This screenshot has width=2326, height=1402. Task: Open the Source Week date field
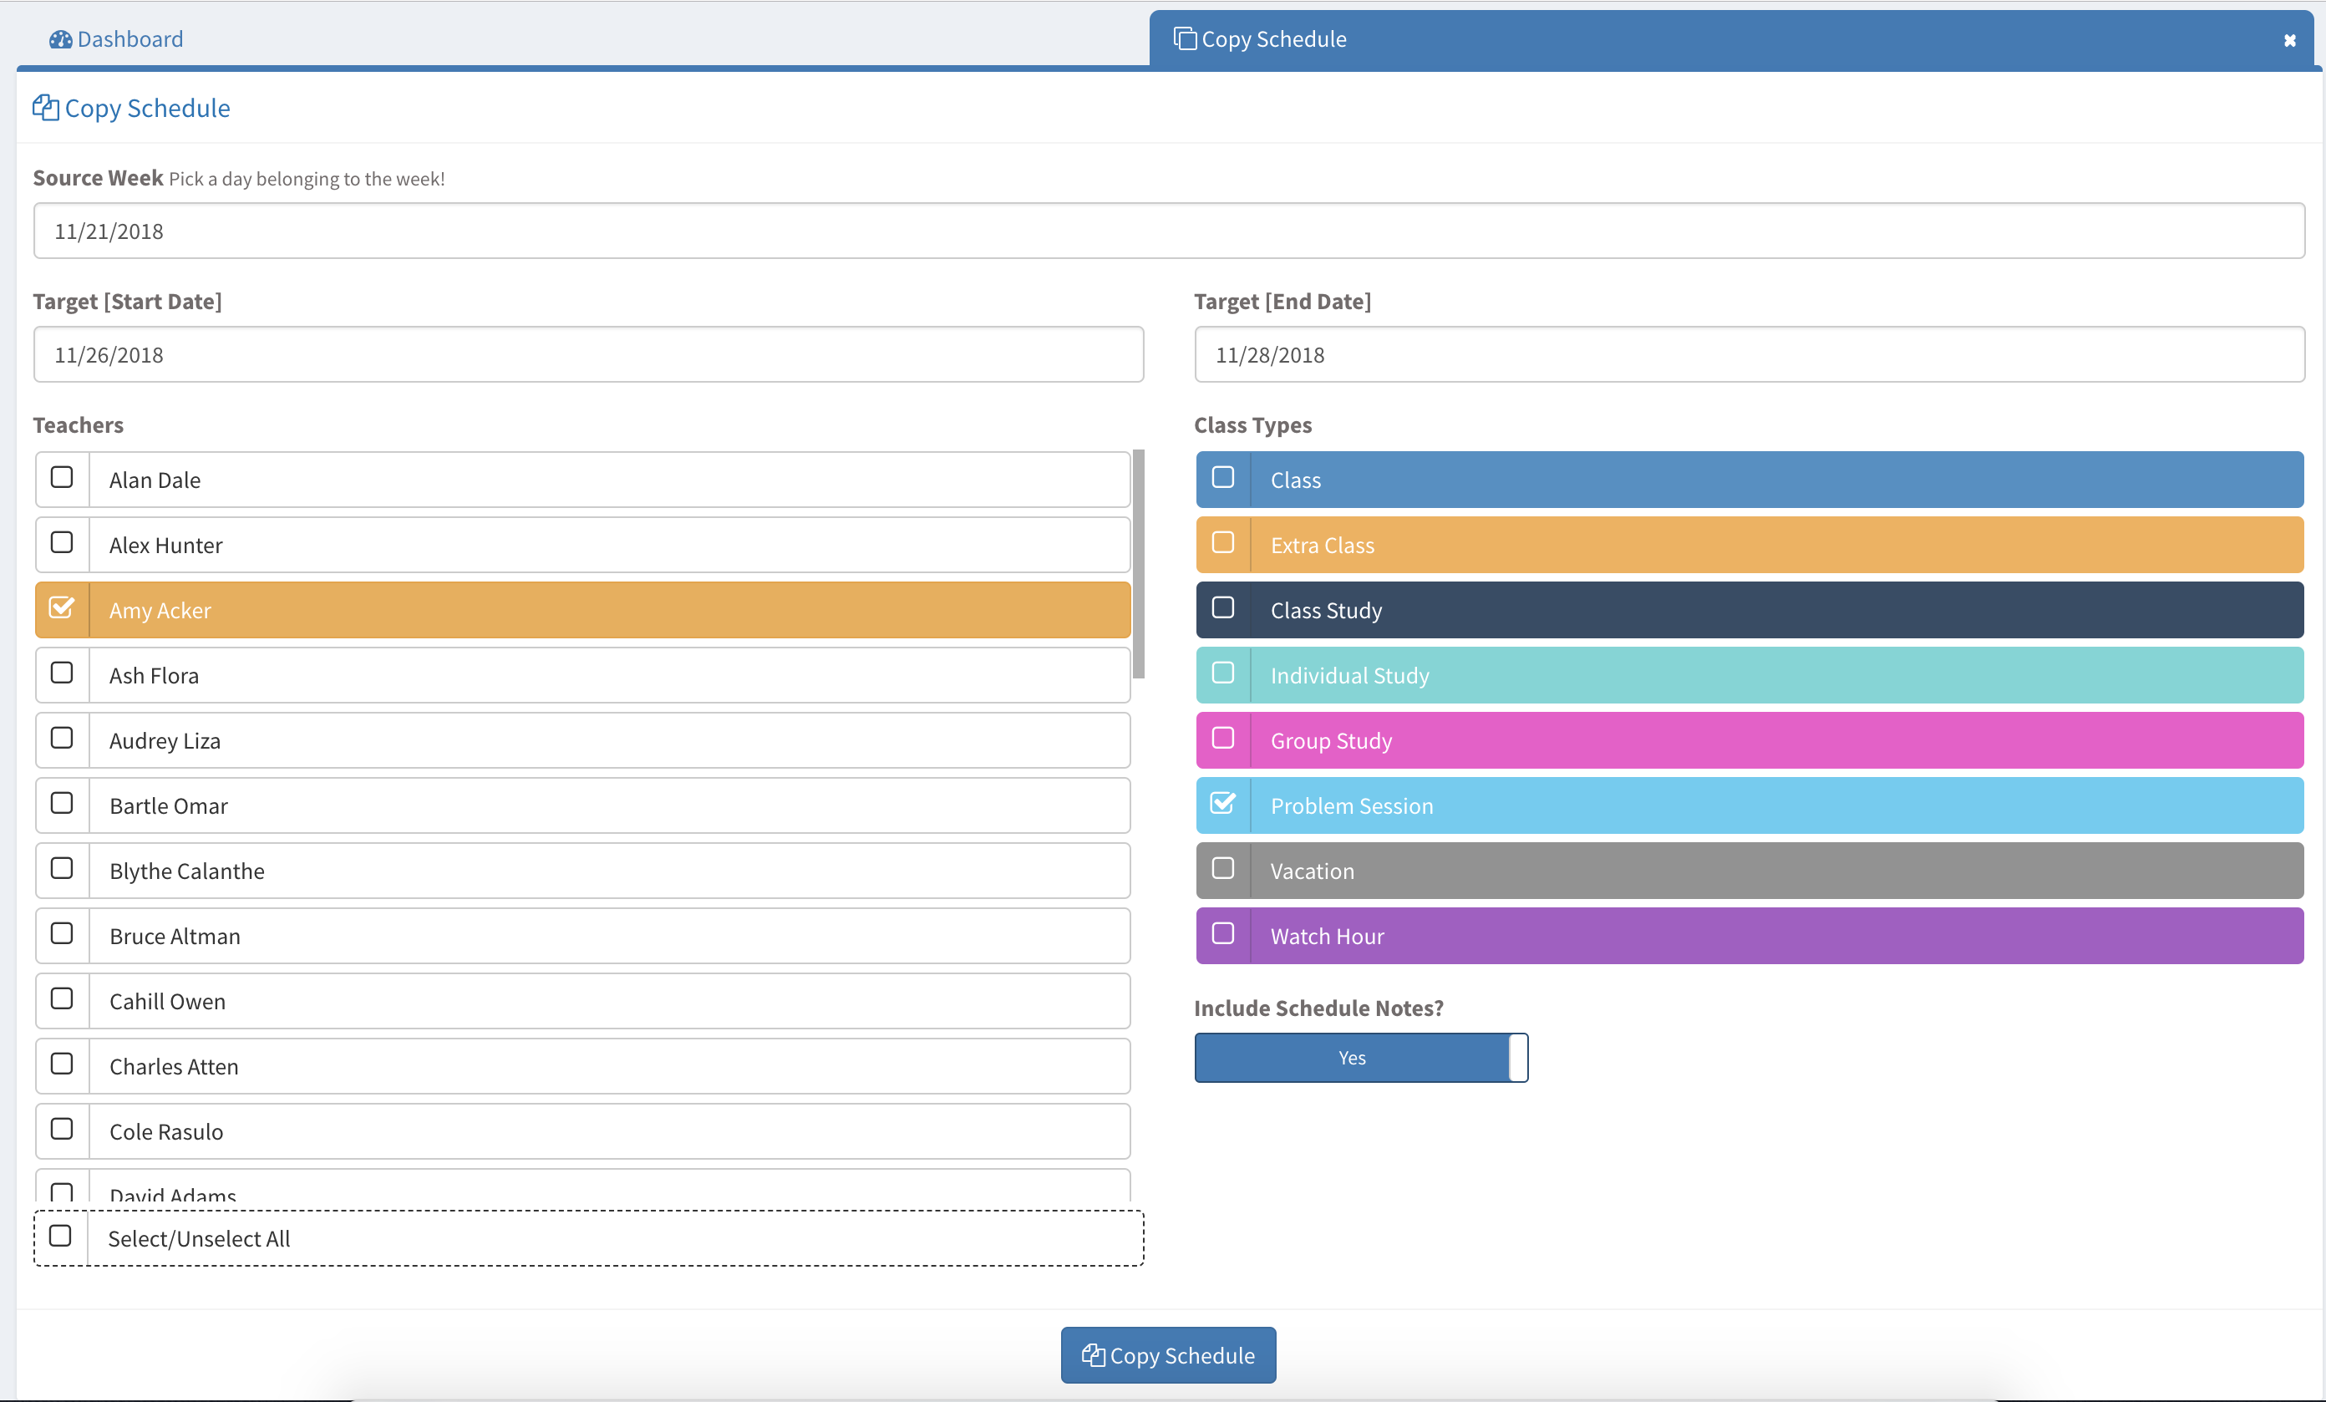(x=1168, y=231)
